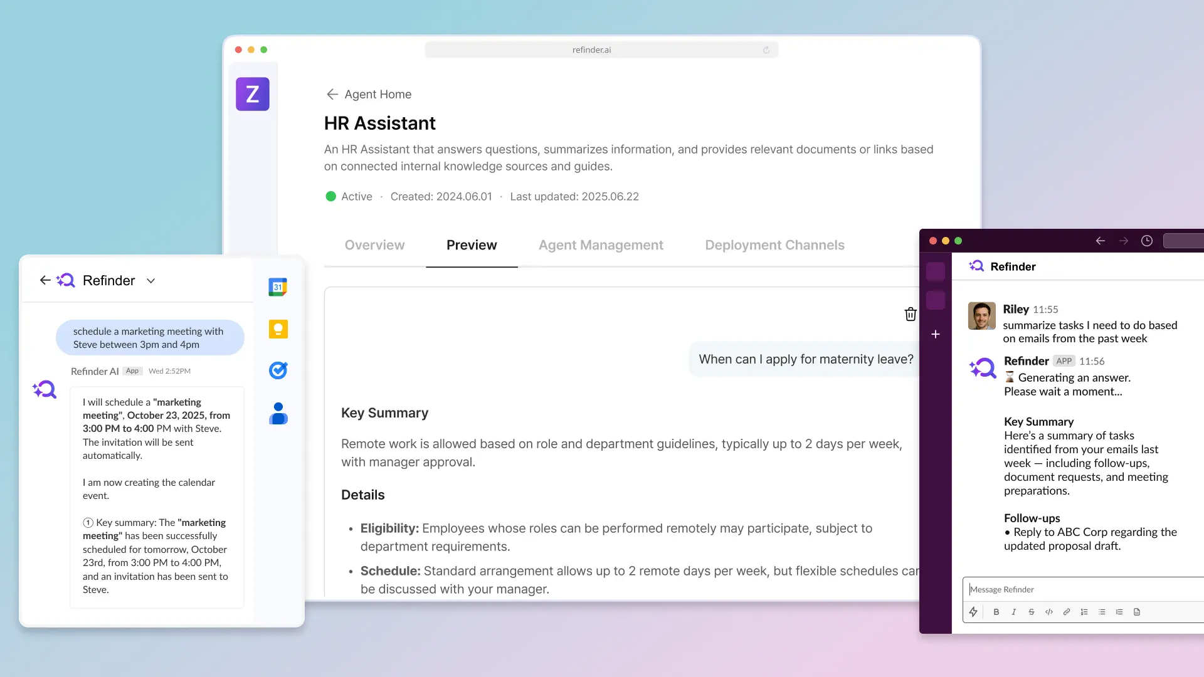Open the Deployment Channels tab
The height and width of the screenshot is (677, 1204).
[774, 245]
